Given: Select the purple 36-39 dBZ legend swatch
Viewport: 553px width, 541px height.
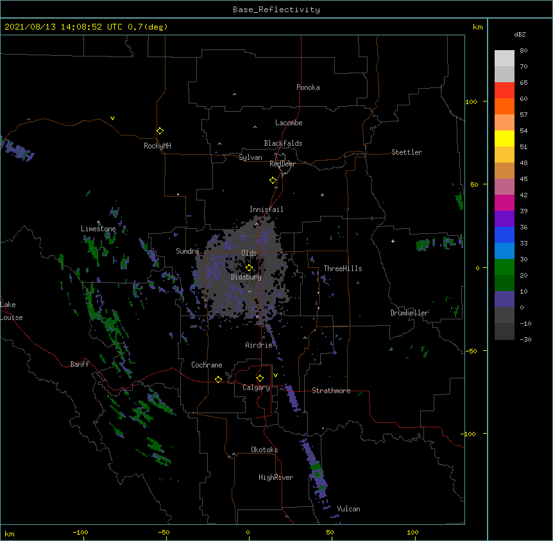Looking at the screenshot, I should pos(504,219).
